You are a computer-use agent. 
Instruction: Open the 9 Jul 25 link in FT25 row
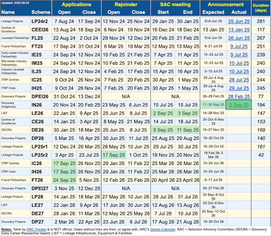[x=239, y=46]
